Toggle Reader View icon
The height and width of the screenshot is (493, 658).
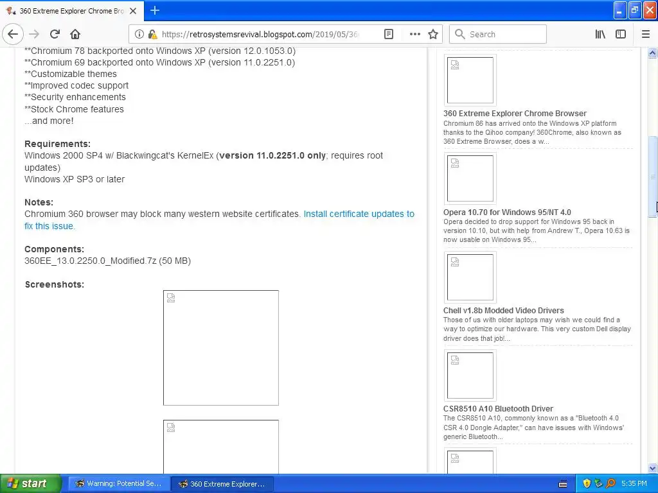point(389,34)
